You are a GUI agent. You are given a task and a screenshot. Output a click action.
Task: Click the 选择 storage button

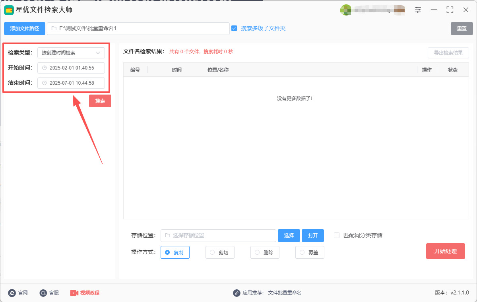pos(289,236)
